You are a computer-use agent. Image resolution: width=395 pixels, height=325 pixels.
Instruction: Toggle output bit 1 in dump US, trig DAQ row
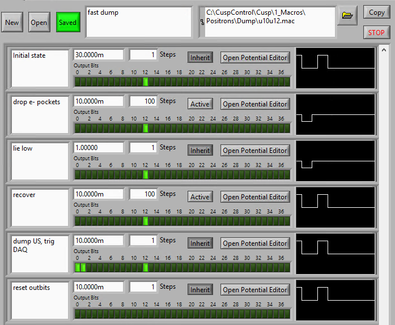tap(83, 268)
